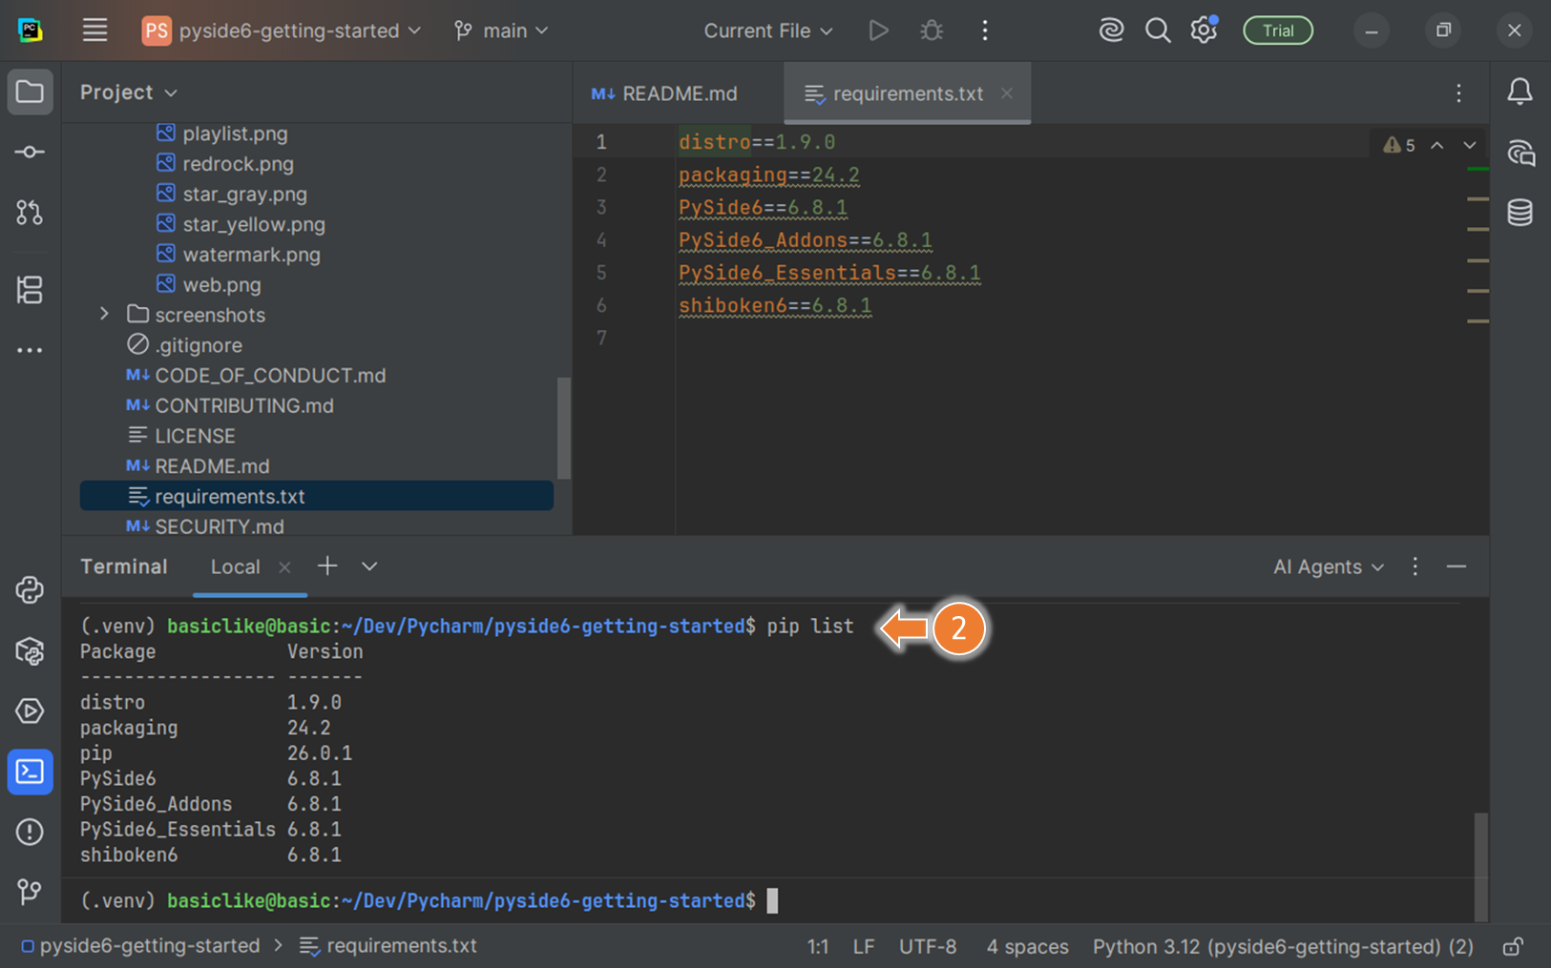Open Terminal options three-dot menu
1551x968 pixels.
pyautogui.click(x=1415, y=566)
